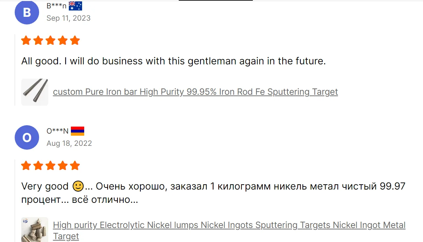The image size is (423, 242).
Task: Click the last star in O***N's rating
Action: coord(75,165)
